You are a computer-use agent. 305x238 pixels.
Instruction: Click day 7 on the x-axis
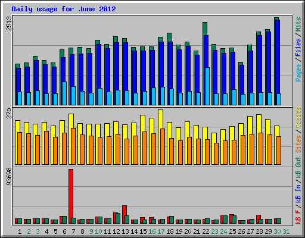73,231
